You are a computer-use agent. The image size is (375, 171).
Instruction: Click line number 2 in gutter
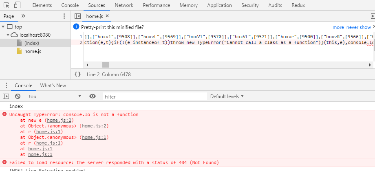(x=81, y=42)
